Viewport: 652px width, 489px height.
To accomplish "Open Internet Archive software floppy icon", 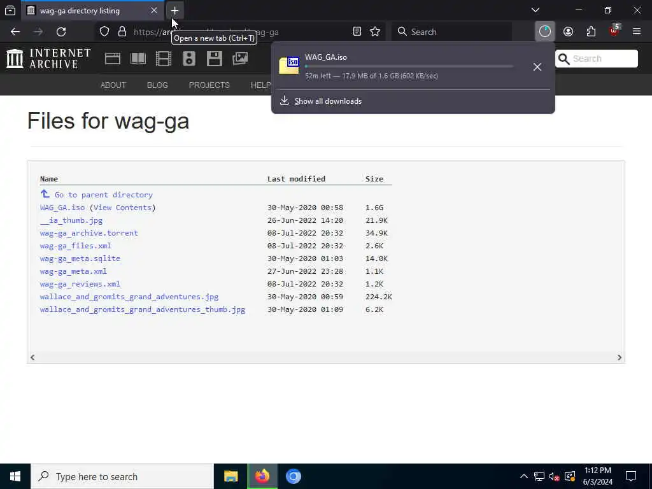I will coord(215,59).
